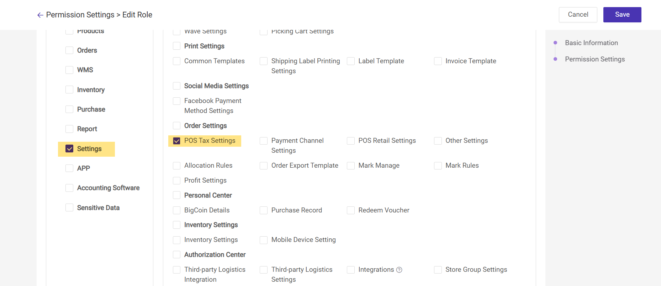The image size is (661, 286).
Task: Click the back arrow beside Permission Settings
Action: (40, 15)
